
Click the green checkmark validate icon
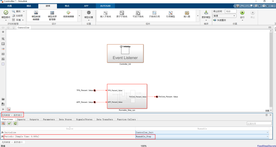pos(9,123)
